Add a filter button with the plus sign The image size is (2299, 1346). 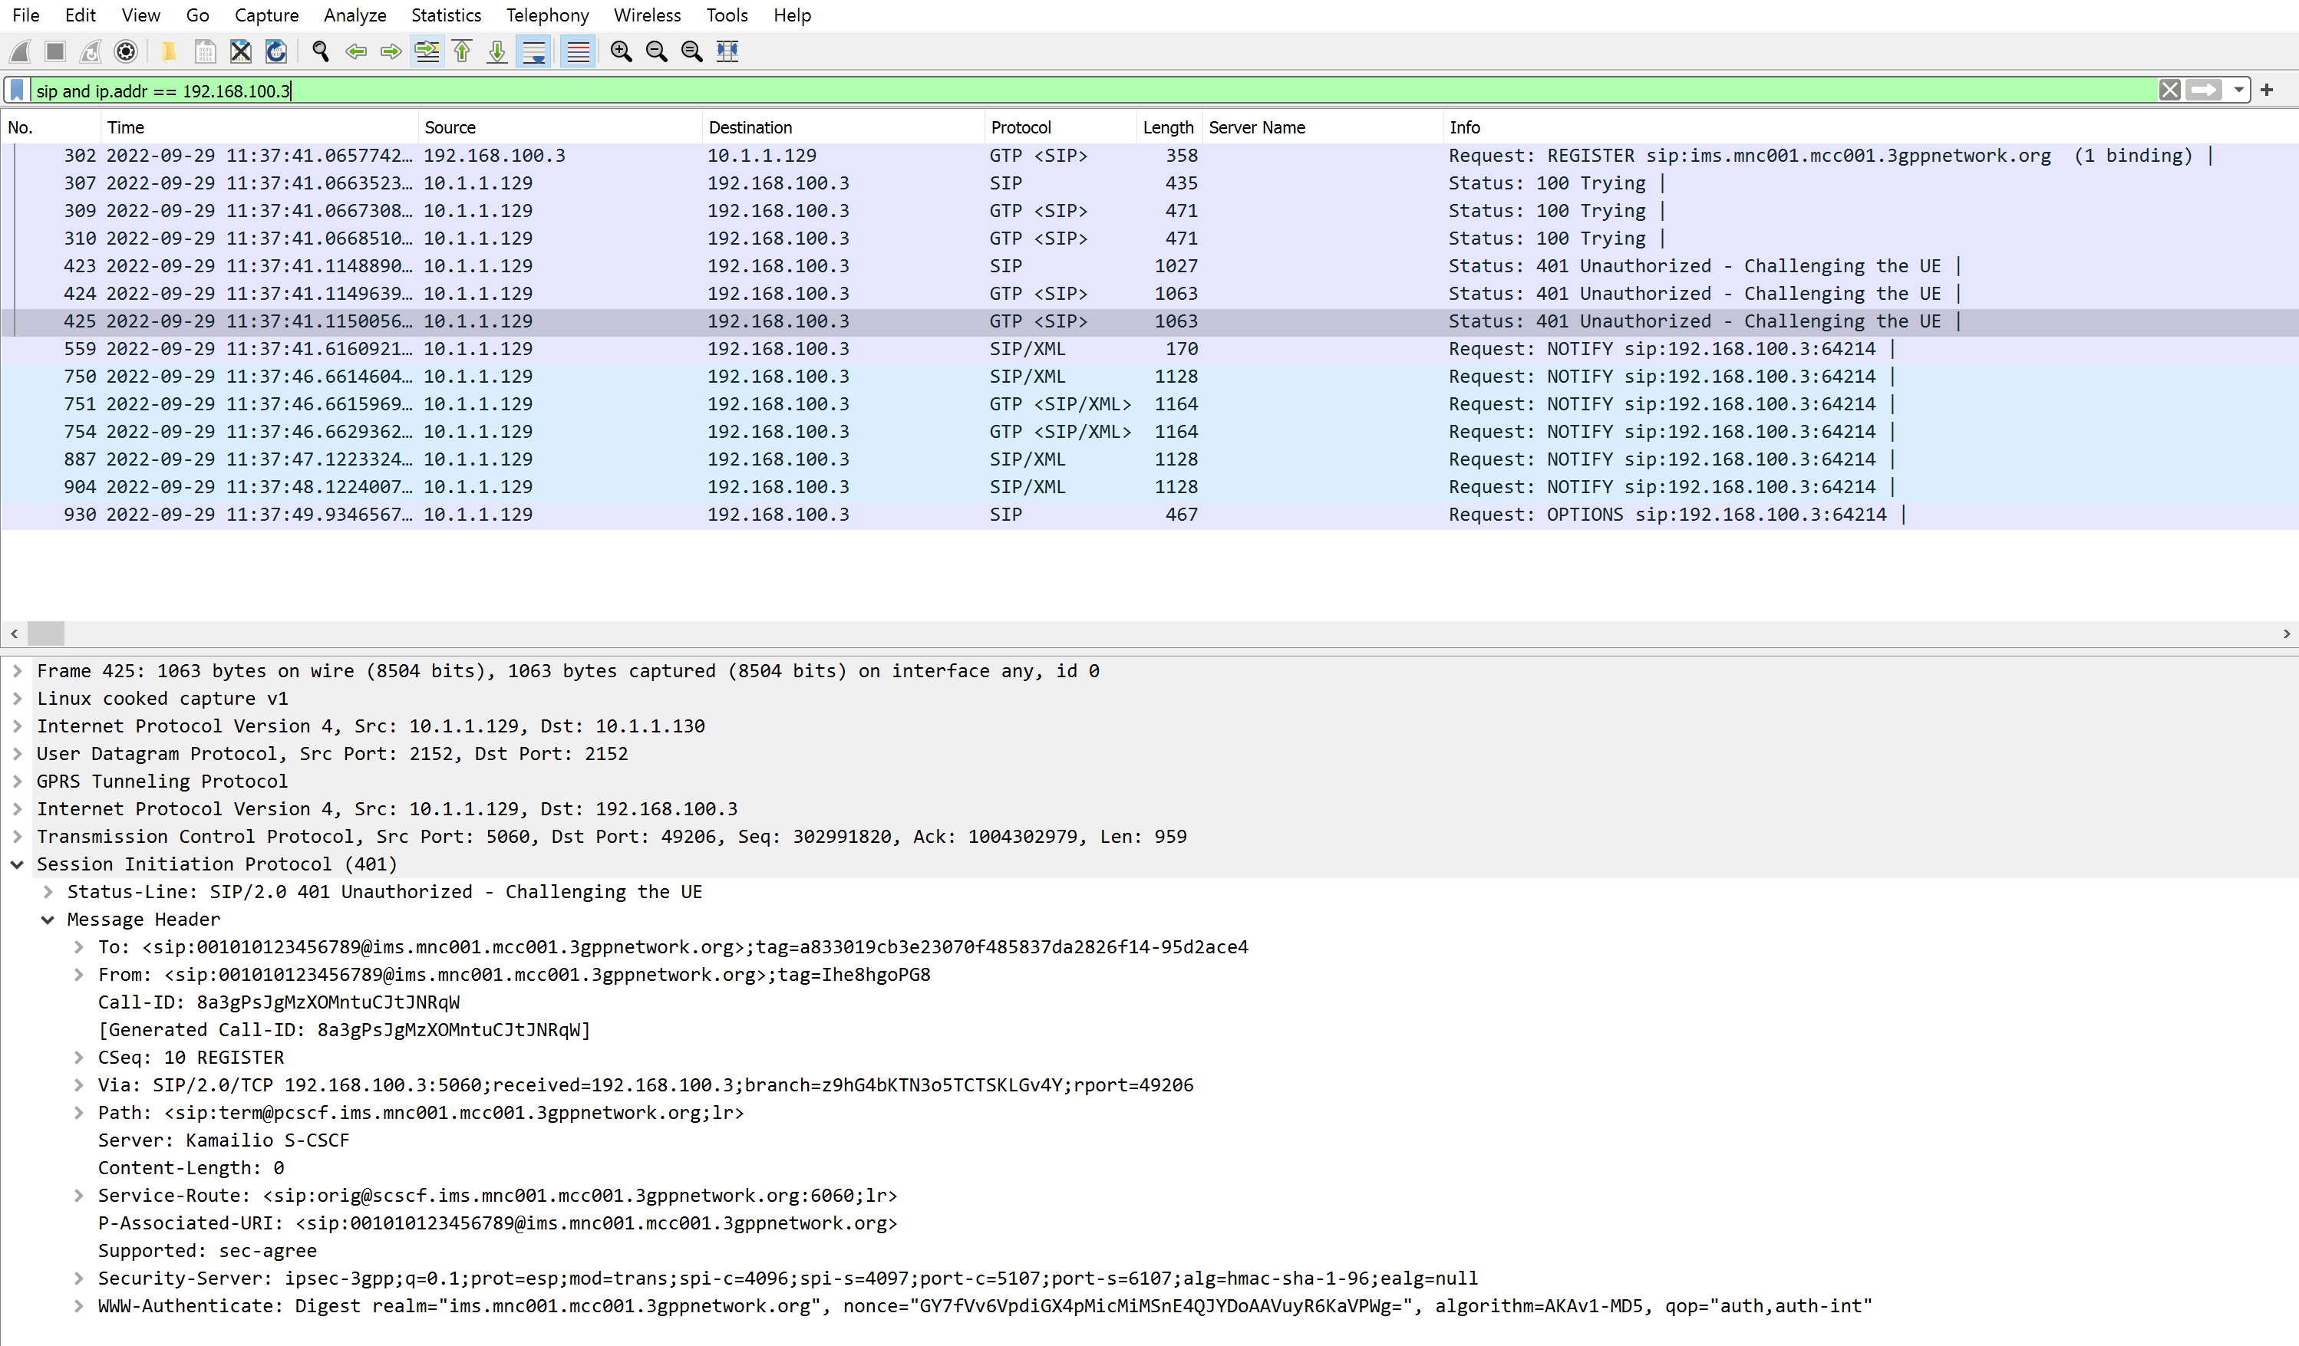tap(2269, 91)
